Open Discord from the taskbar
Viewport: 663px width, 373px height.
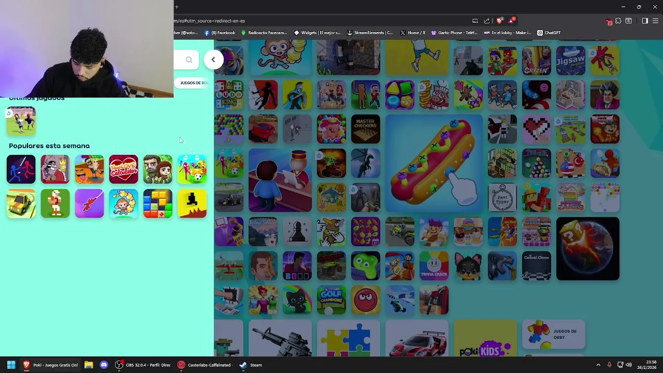[x=104, y=365]
